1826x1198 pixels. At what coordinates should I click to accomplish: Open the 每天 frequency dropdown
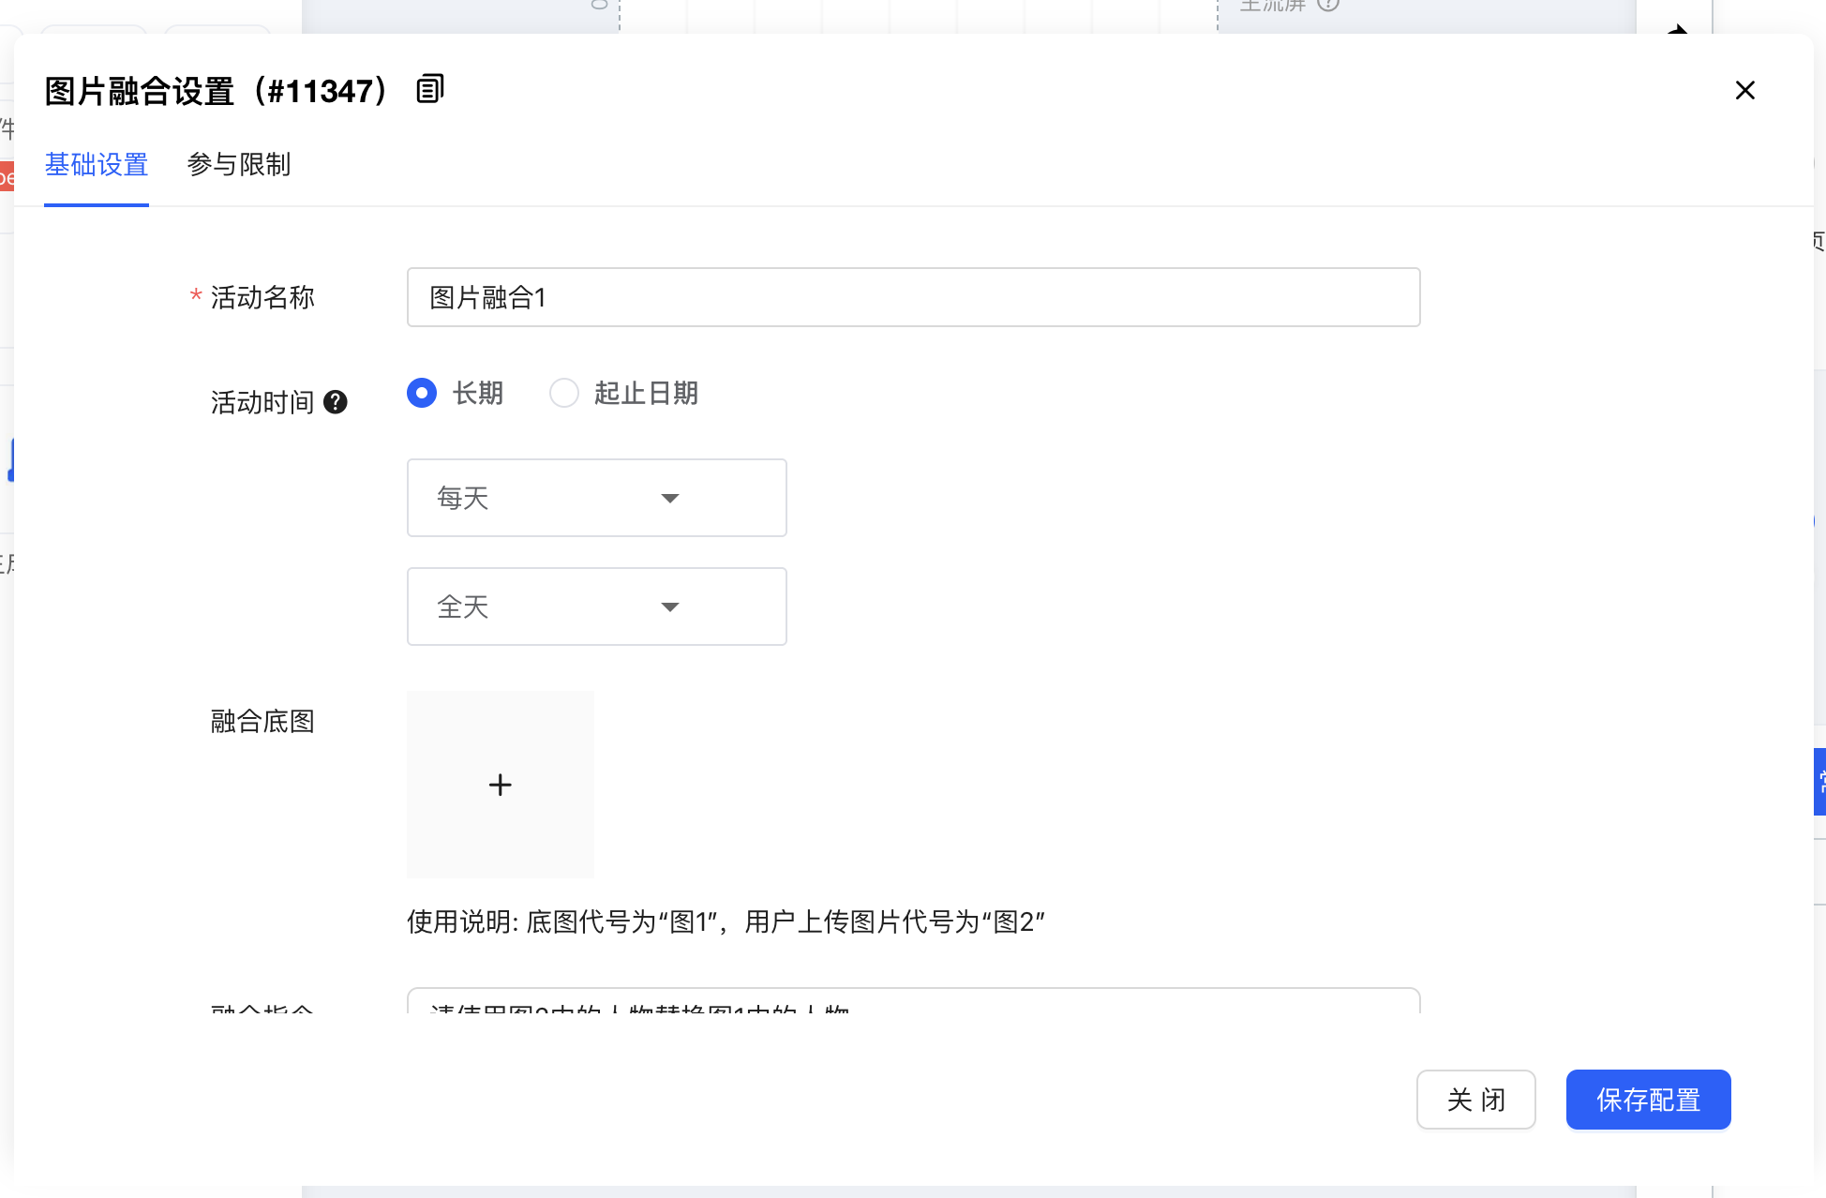pos(596,498)
